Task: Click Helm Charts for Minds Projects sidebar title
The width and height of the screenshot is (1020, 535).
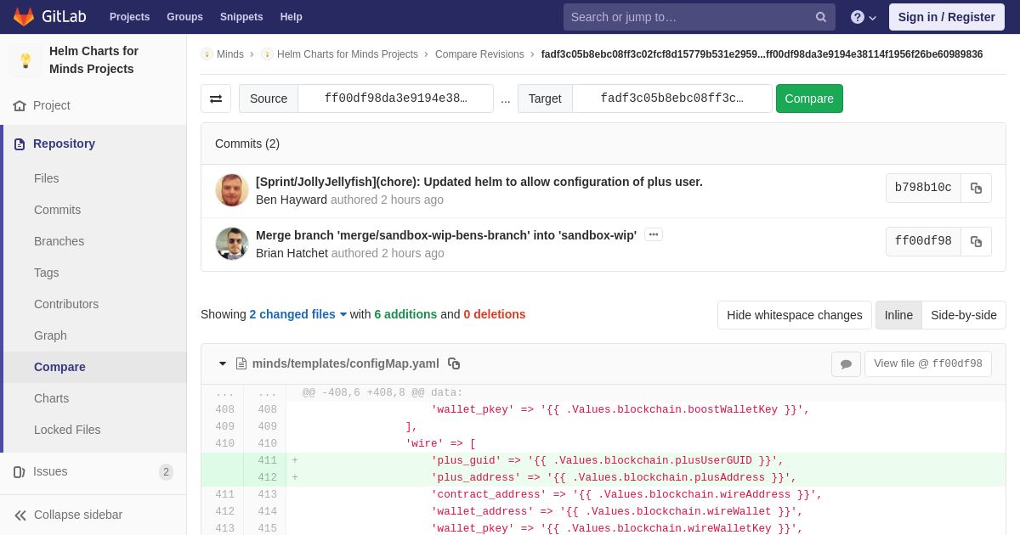Action: 93,59
